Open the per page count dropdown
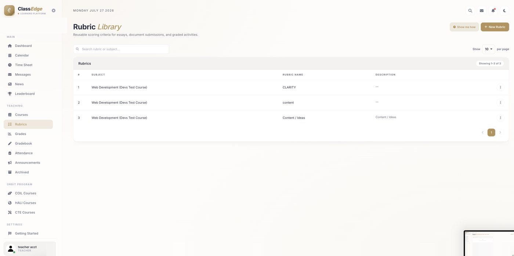Screen dimensions: 514x256 [x=489, y=49]
